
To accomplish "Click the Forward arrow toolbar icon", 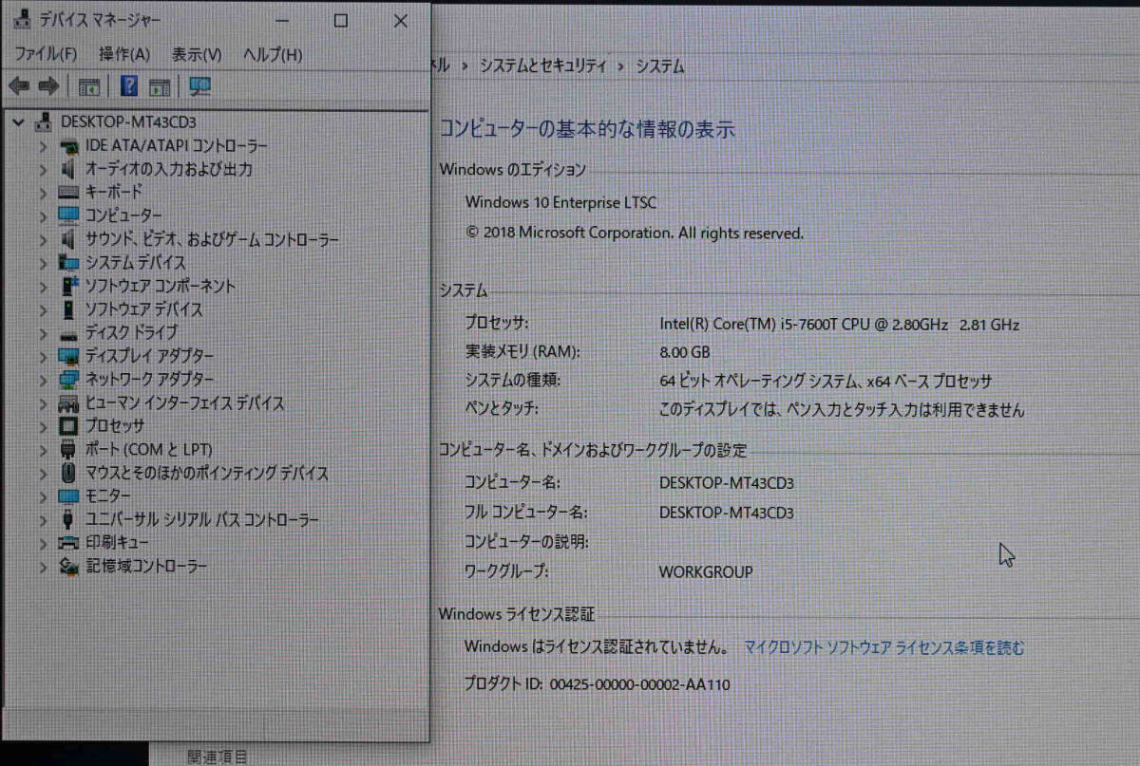I will pyautogui.click(x=49, y=86).
